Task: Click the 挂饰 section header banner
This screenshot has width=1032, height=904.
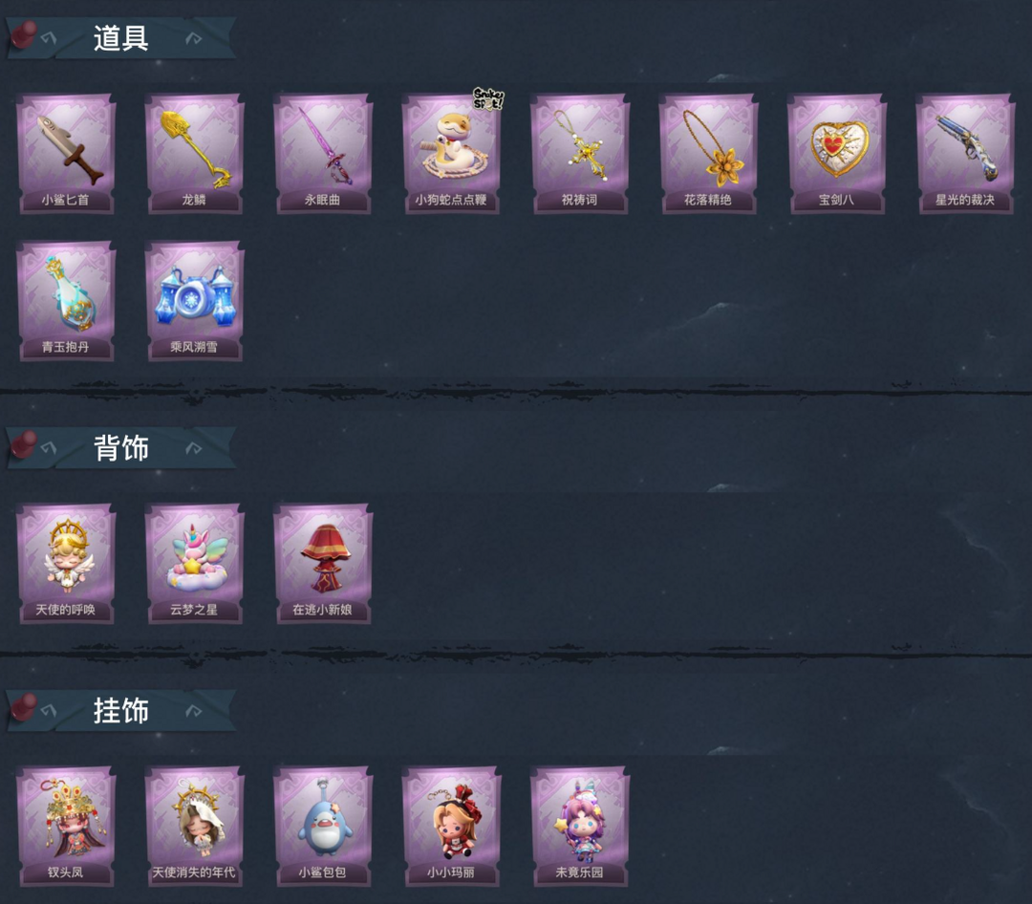Action: coord(121,710)
